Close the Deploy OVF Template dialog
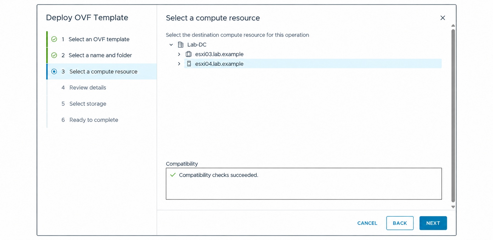 click(443, 18)
